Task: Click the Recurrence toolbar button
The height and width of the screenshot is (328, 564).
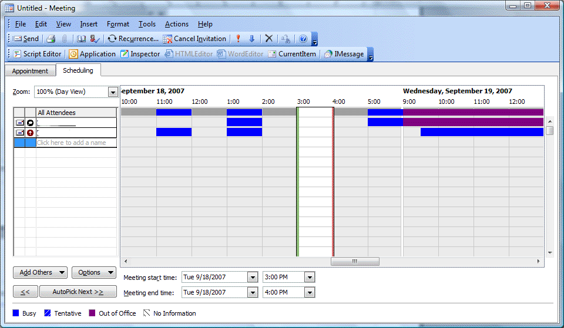Action: 133,39
